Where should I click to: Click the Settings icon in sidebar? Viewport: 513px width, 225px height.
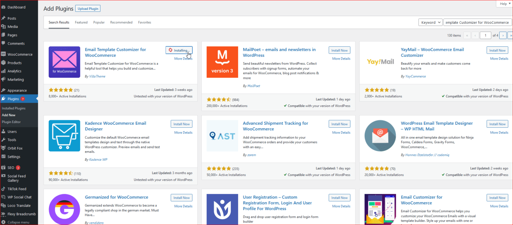click(x=3, y=157)
